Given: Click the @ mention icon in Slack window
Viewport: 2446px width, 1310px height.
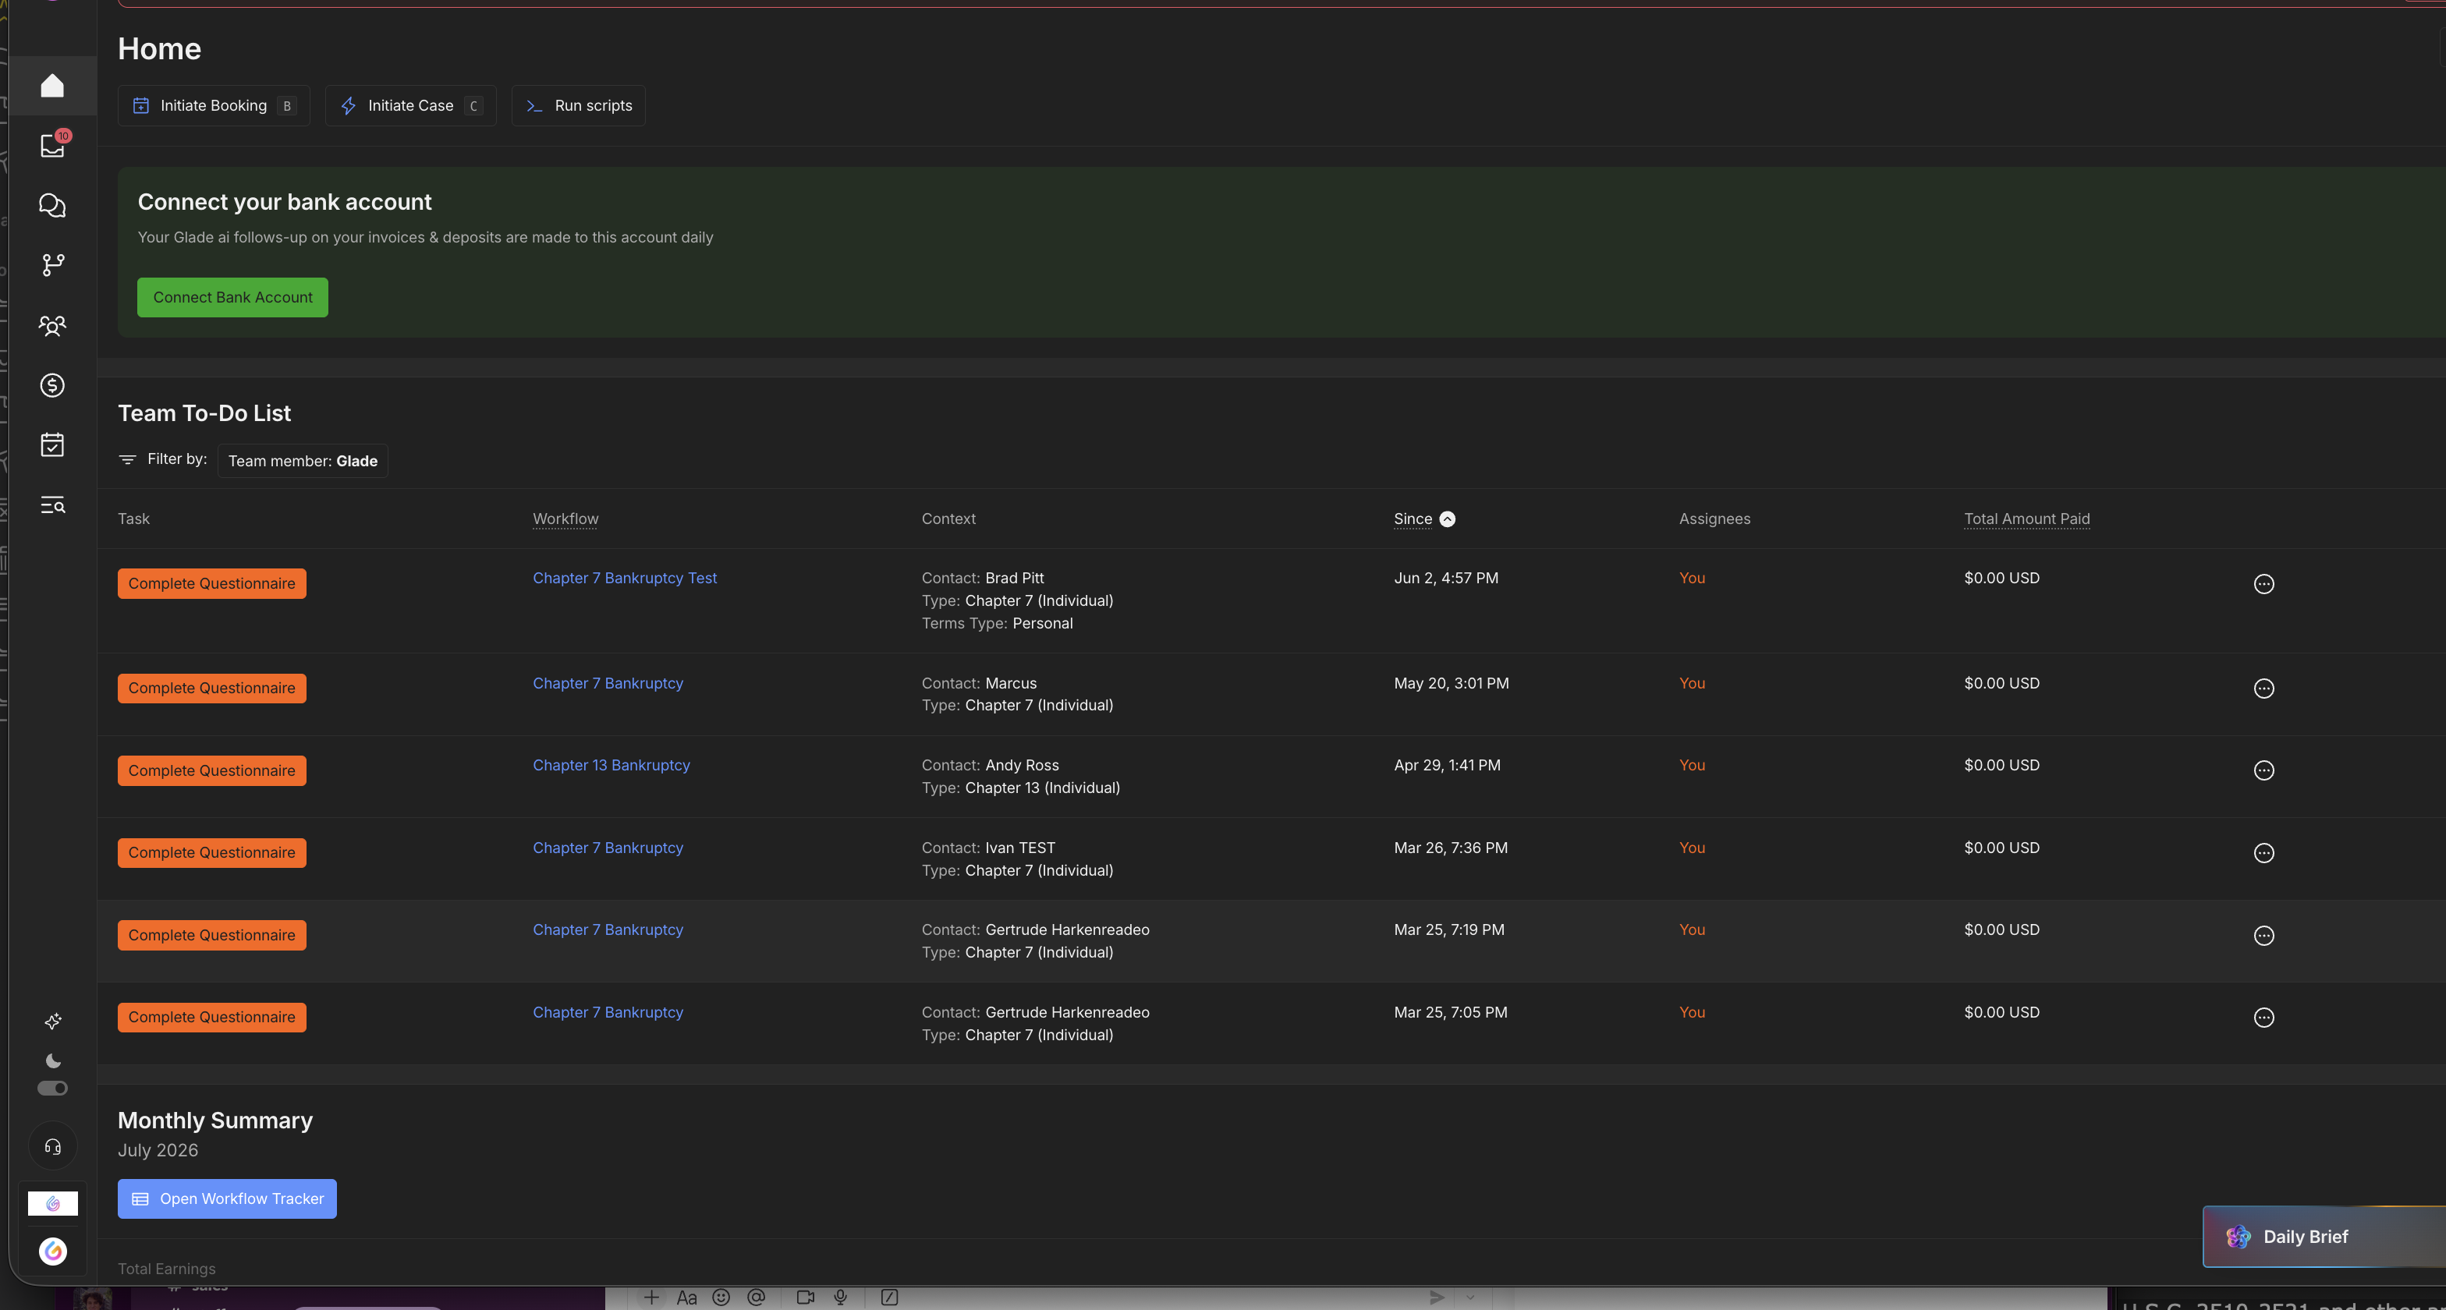Looking at the screenshot, I should tap(756, 1297).
